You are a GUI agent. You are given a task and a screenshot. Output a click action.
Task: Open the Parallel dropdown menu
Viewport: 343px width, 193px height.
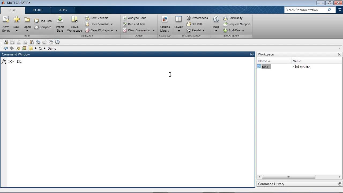coord(196,30)
